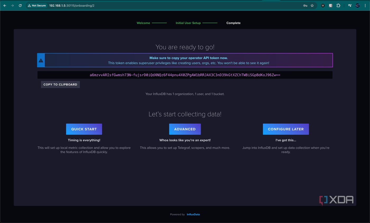This screenshot has width=370, height=223.
Task: Select the Complete onboarding step
Action: tap(233, 23)
